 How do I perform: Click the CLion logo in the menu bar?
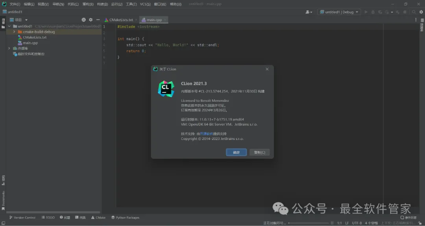4,4
